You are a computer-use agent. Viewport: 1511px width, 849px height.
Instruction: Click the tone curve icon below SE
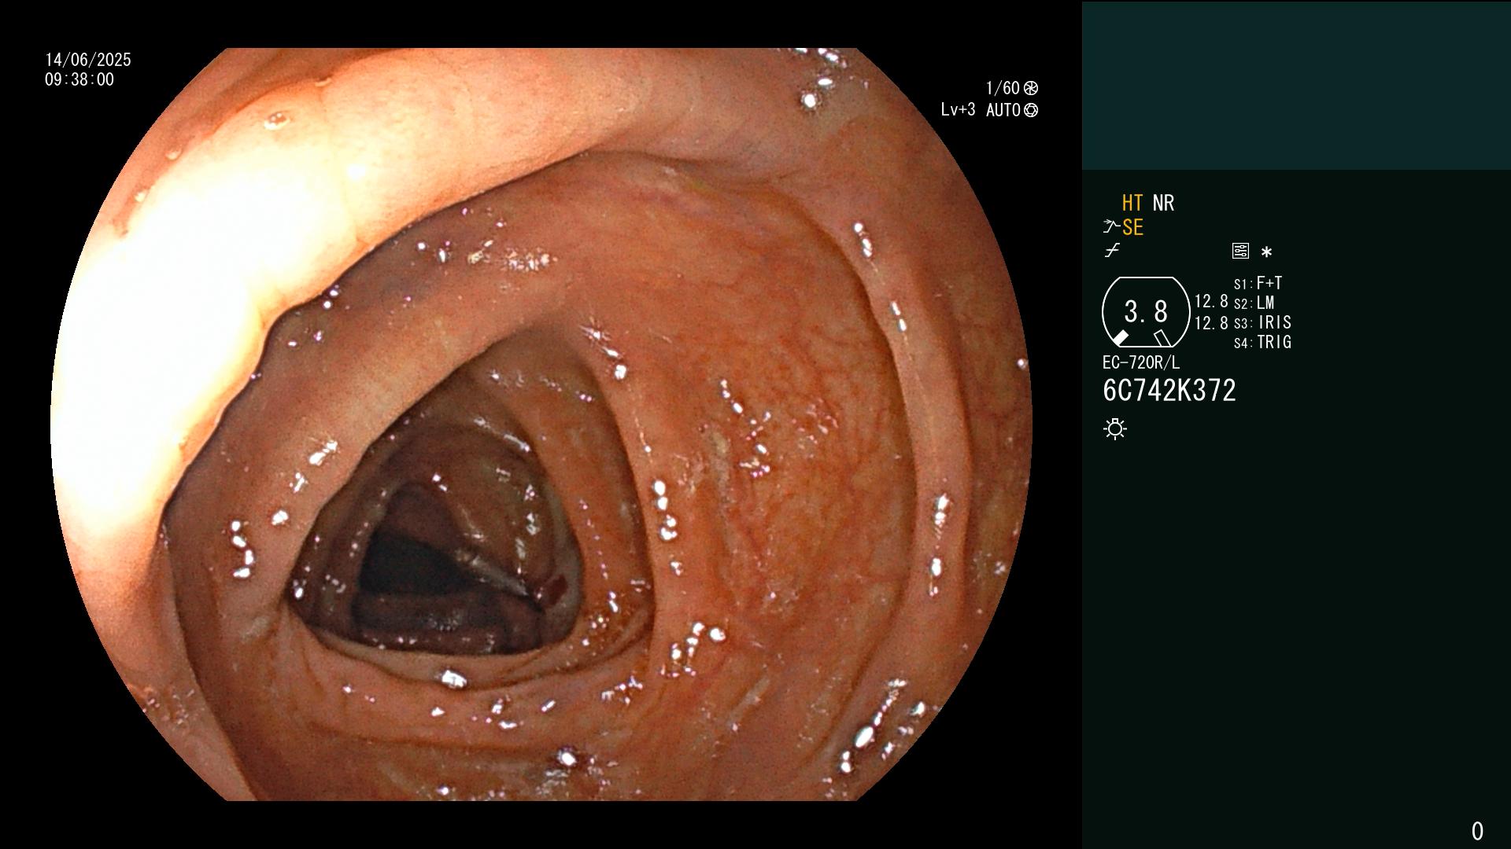tap(1112, 252)
